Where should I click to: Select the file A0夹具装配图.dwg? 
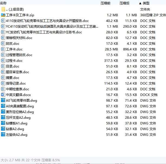[x=20, y=106]
